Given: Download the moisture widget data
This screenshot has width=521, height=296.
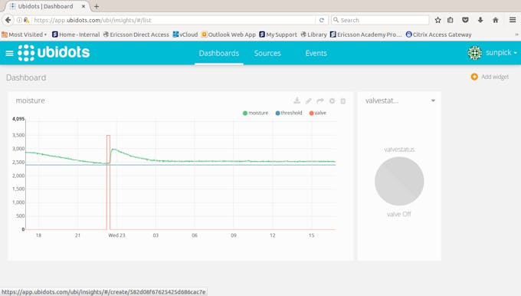Looking at the screenshot, I should click(297, 100).
